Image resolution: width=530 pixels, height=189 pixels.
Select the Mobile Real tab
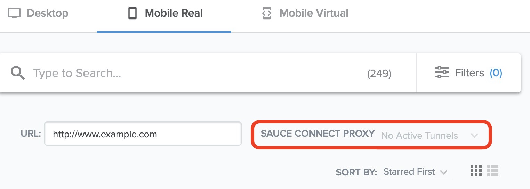(x=174, y=14)
